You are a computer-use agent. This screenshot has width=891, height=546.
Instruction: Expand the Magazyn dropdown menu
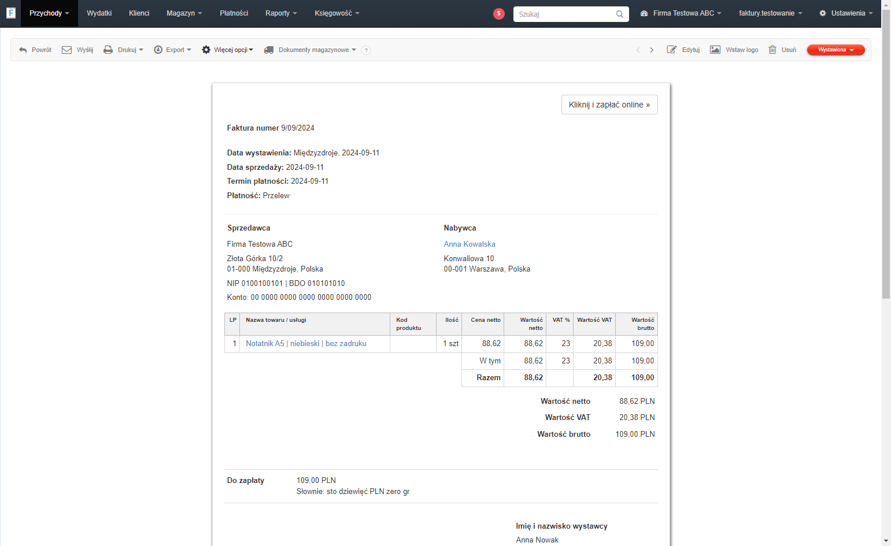(184, 13)
